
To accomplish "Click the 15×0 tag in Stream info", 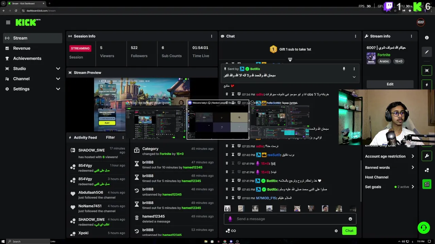I will [x=398, y=61].
